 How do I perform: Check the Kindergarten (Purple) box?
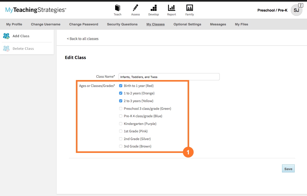tap(121, 124)
